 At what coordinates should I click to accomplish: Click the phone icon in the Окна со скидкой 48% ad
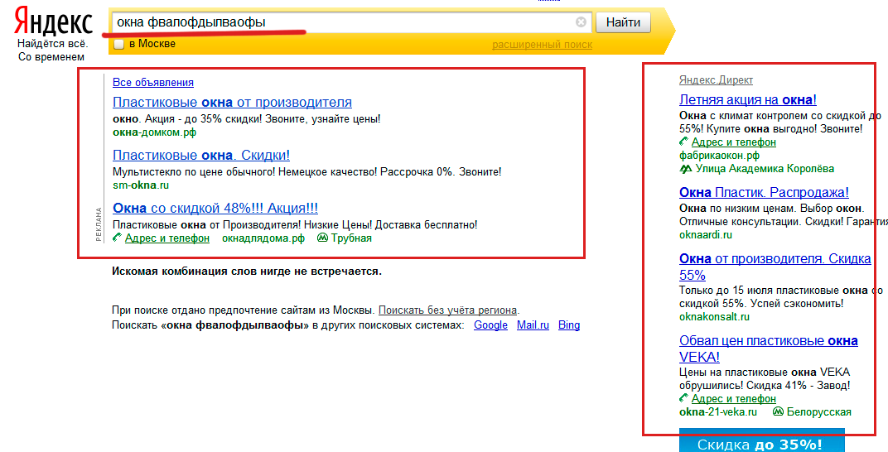click(x=118, y=238)
